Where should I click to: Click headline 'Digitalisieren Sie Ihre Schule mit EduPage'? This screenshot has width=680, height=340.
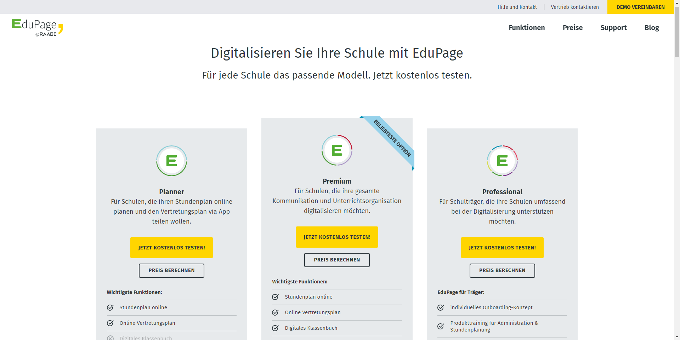pos(337,53)
